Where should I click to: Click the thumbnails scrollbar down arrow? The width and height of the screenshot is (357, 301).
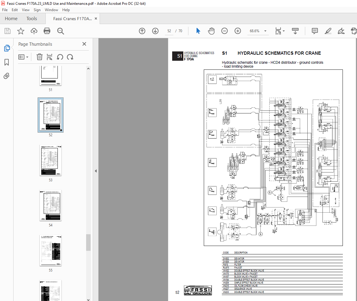pos(88,299)
